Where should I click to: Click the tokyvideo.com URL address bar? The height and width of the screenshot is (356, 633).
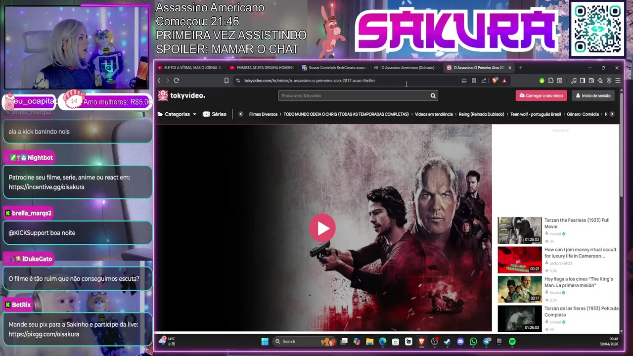tap(310, 81)
